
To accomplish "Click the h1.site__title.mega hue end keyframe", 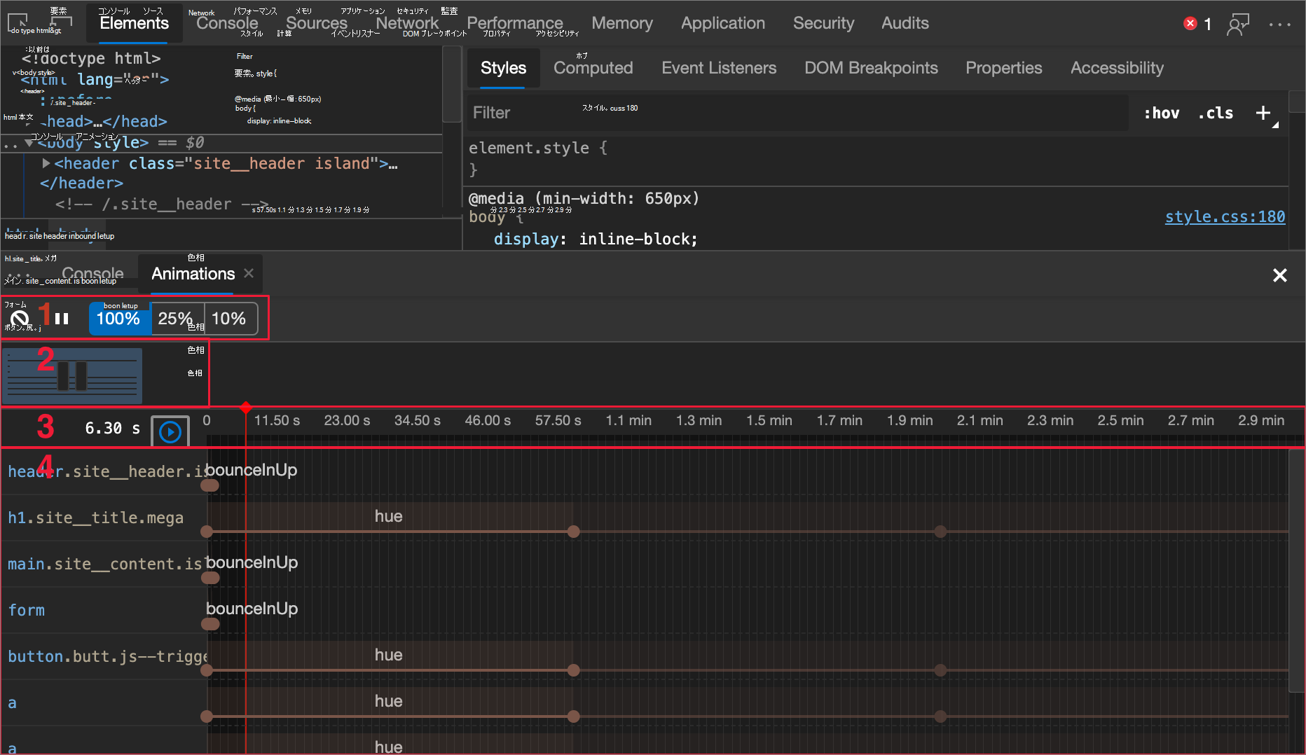I will [574, 532].
